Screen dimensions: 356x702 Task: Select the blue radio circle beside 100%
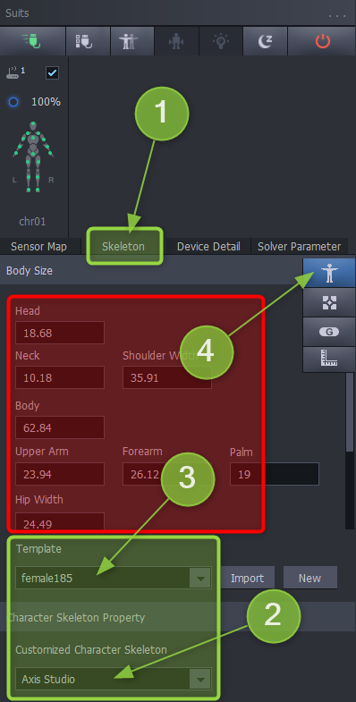coord(13,102)
